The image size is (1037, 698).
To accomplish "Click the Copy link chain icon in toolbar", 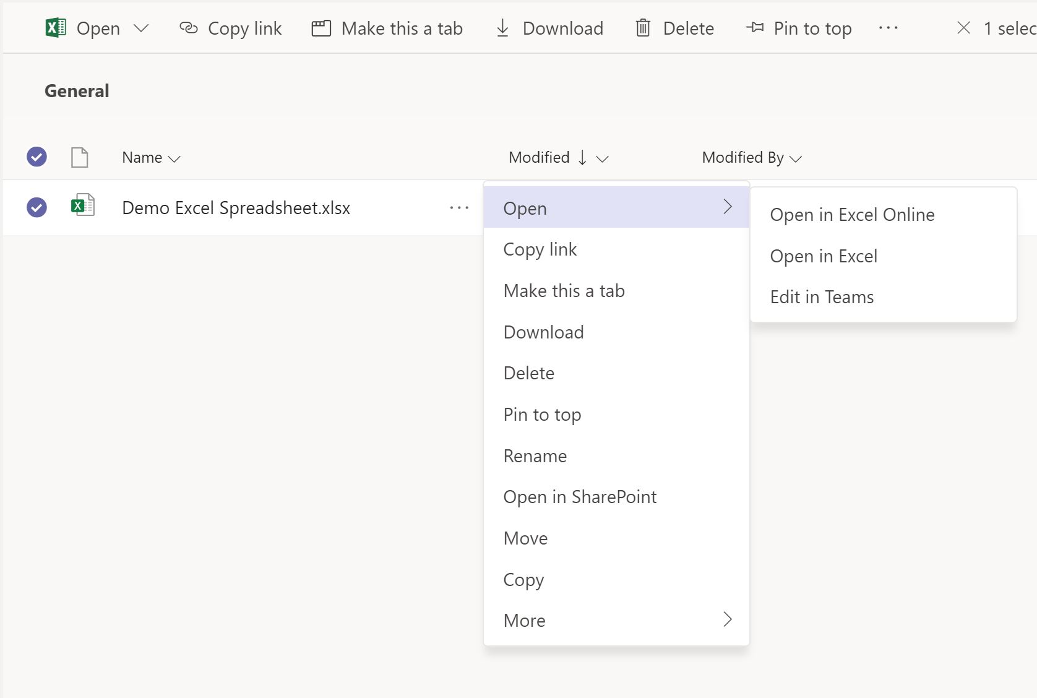I will pyautogui.click(x=188, y=28).
